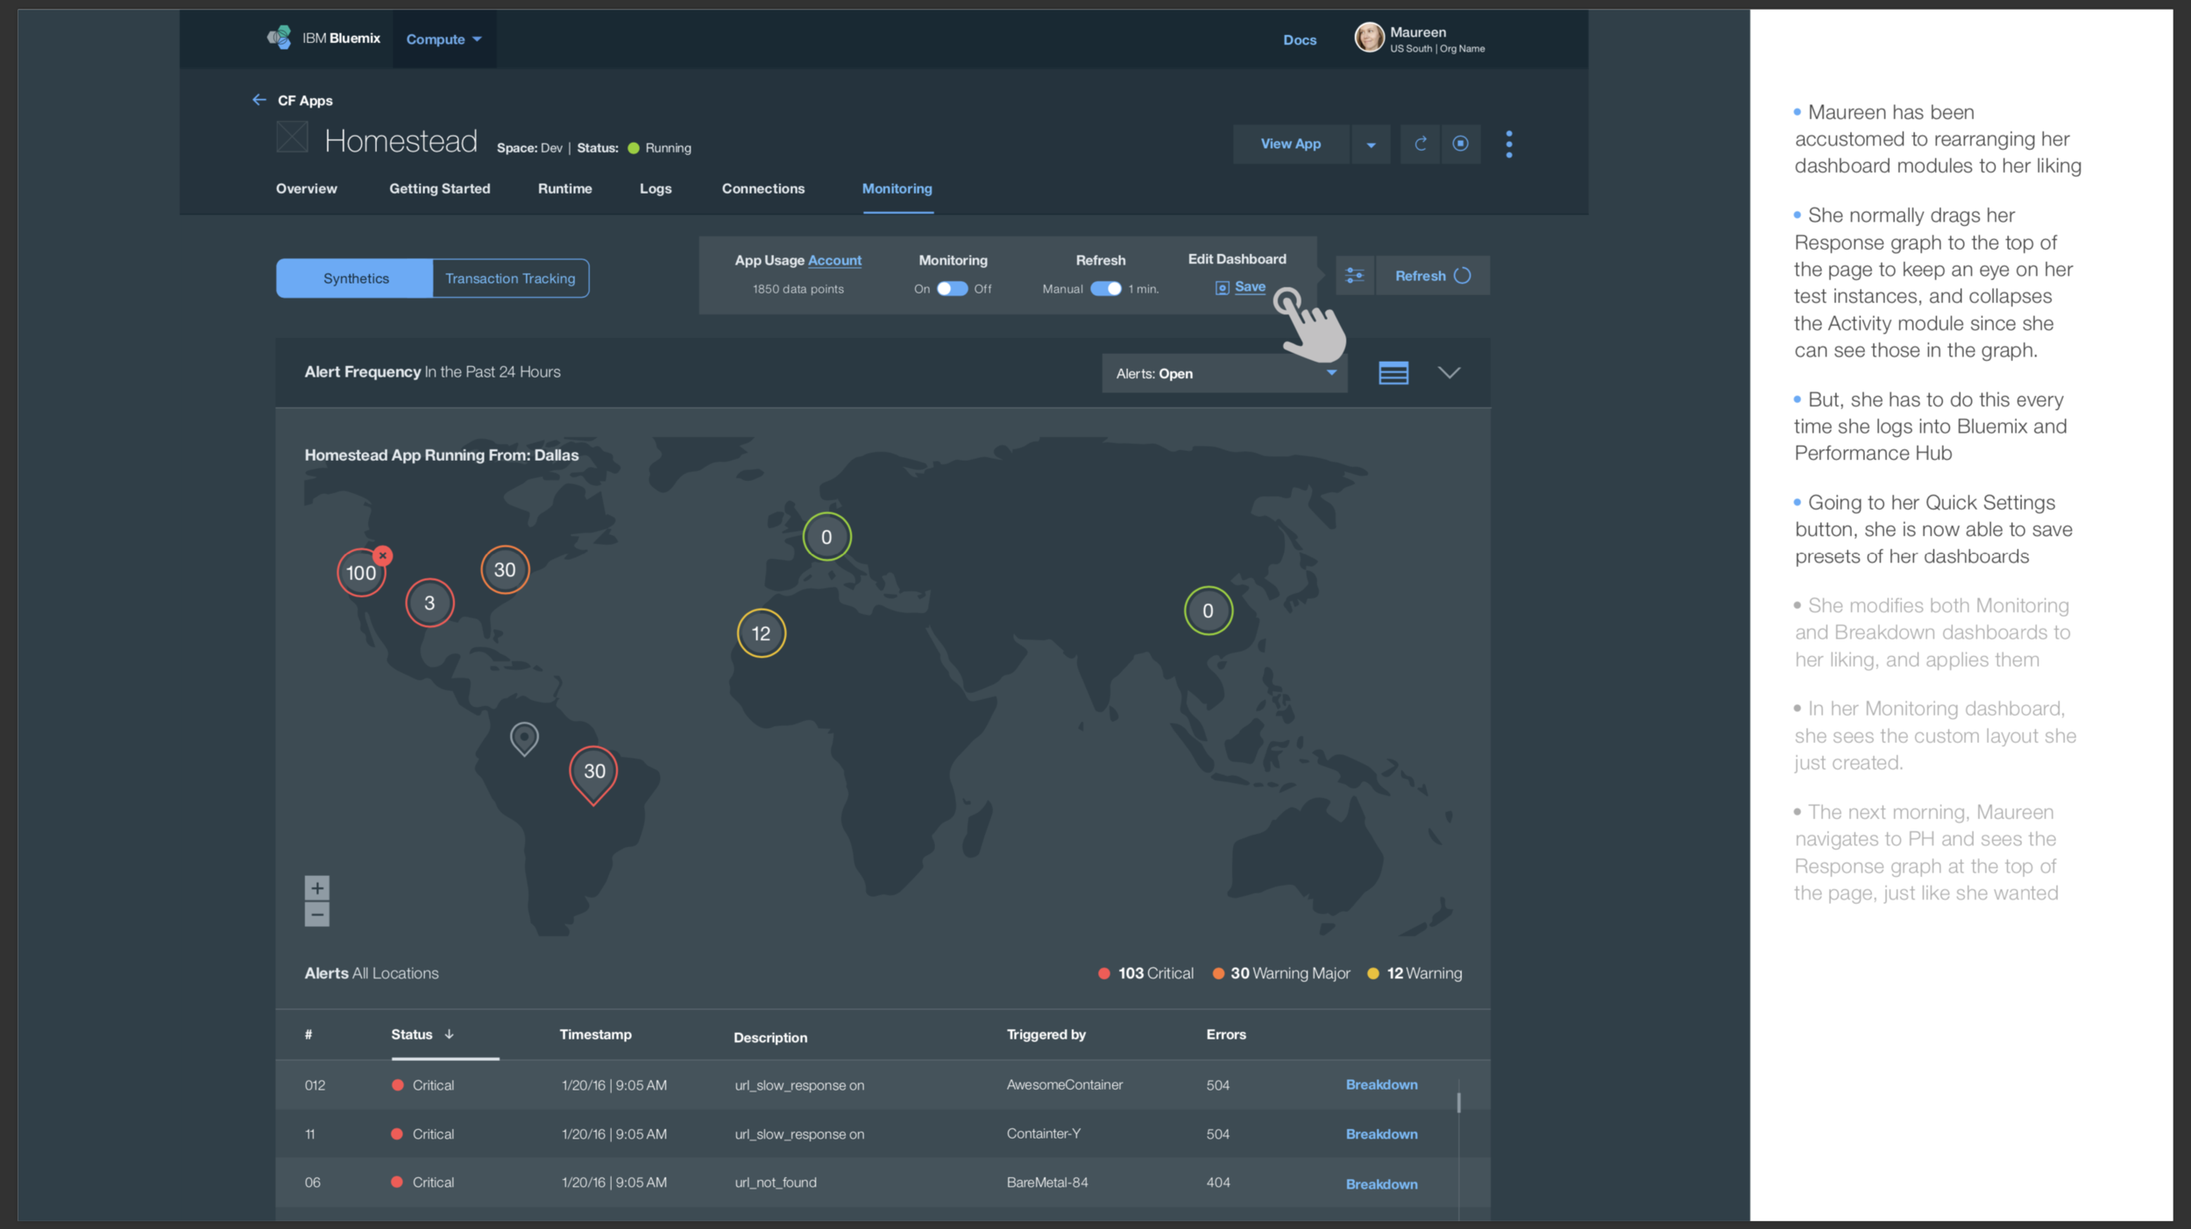
Task: Select the Transaction Tracking segment
Action: tap(510, 279)
